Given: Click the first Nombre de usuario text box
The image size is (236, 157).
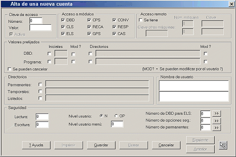Looking at the screenshot, I should coord(193,86).
